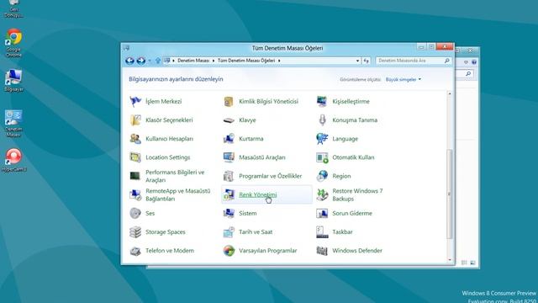The width and height of the screenshot is (538, 303).
Task: Click the Denetim Masasında Ara search field
Action: 413,61
